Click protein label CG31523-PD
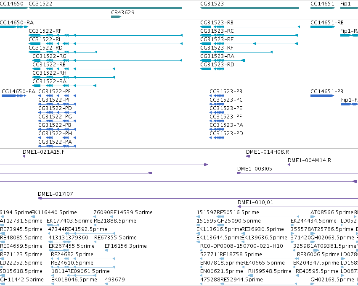The image size is (358, 286). point(226,134)
